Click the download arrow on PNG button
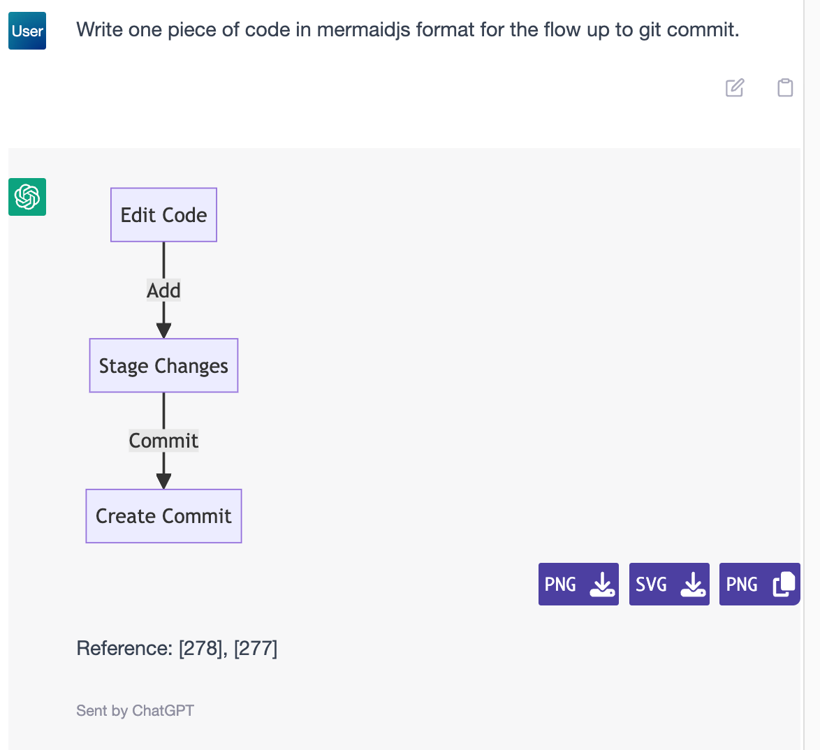 pos(600,584)
